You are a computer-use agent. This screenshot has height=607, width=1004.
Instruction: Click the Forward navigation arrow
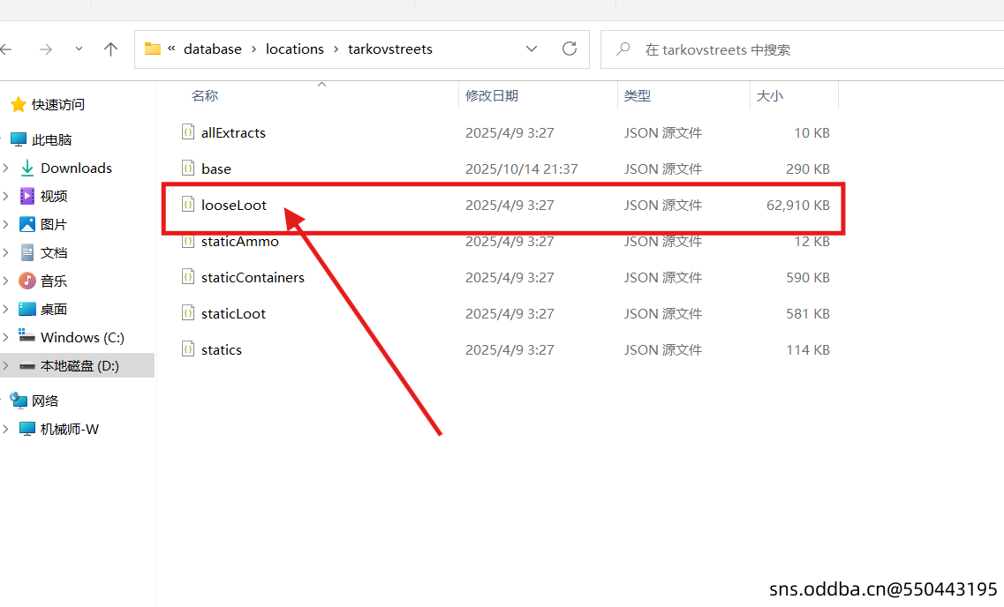click(x=46, y=49)
